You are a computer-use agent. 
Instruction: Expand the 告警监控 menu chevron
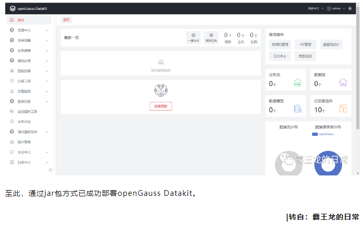[47, 92]
